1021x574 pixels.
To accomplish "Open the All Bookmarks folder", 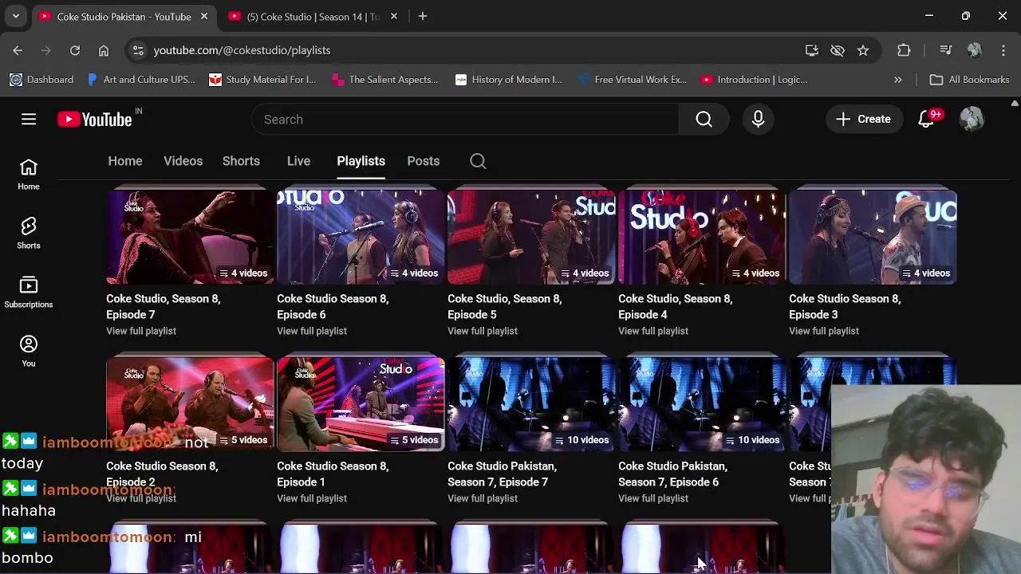I will pyautogui.click(x=970, y=80).
